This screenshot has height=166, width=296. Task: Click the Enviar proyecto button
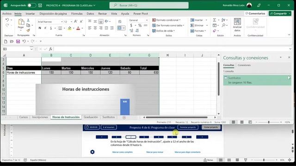click(211, 127)
